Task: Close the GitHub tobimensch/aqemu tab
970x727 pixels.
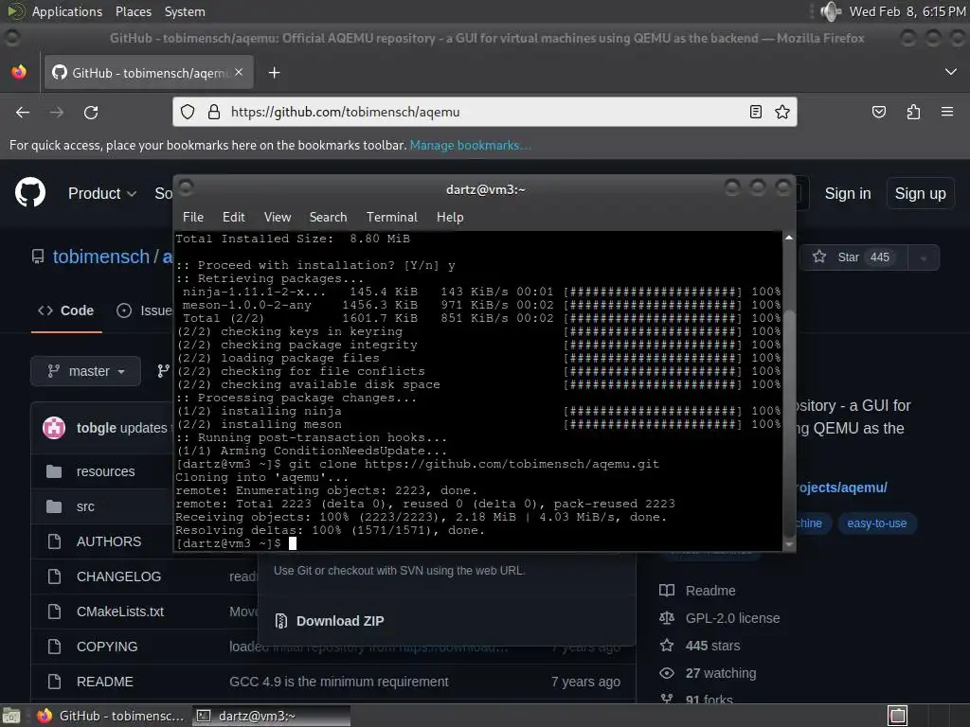Action: pyautogui.click(x=239, y=72)
